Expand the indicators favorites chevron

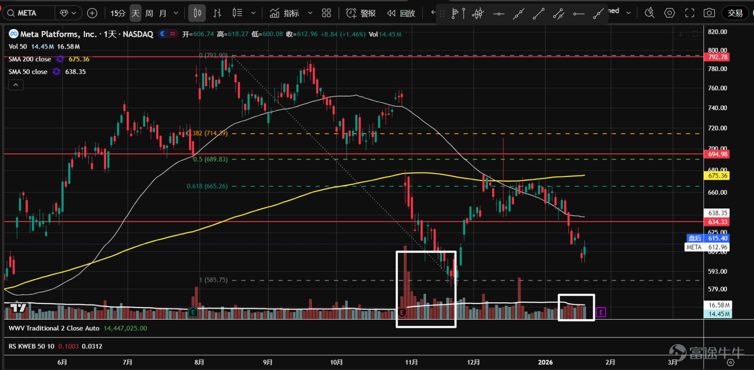(x=310, y=13)
